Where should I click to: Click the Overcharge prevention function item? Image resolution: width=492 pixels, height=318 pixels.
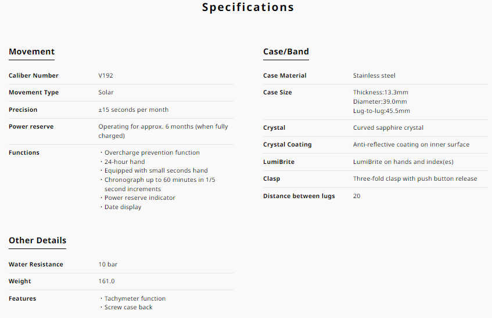(152, 153)
